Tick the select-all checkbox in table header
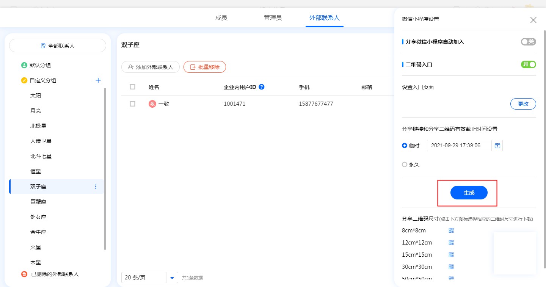Image resolution: width=546 pixels, height=287 pixels. click(132, 87)
